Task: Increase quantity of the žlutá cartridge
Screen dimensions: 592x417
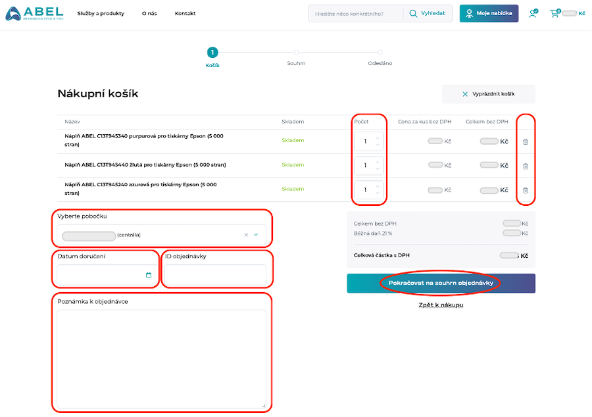Action: point(378,162)
